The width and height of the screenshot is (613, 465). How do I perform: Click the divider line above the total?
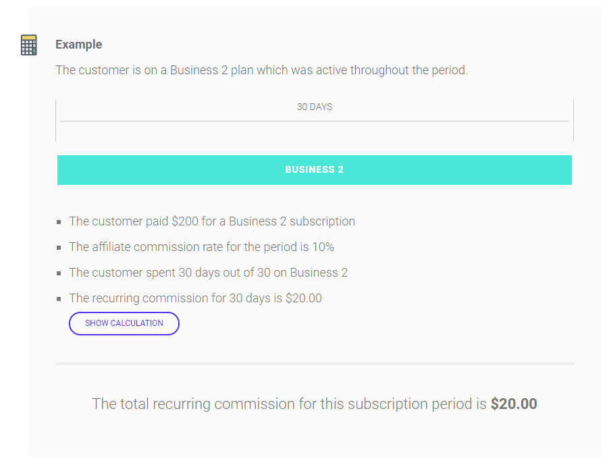tap(315, 364)
